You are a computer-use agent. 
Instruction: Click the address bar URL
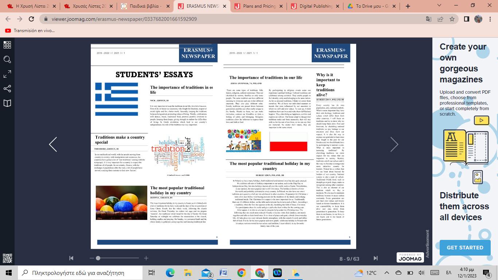click(124, 19)
